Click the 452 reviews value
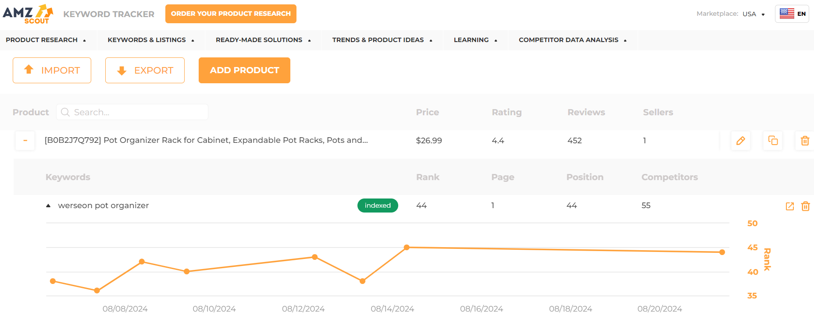Viewport: 814px width, 319px height. tap(575, 141)
